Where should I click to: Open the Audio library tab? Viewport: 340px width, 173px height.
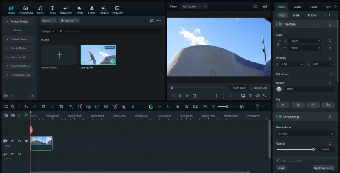click(x=40, y=10)
